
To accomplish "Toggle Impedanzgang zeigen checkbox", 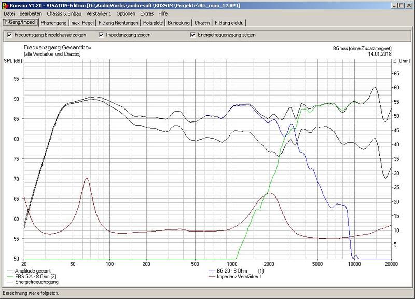I will (x=101, y=35).
